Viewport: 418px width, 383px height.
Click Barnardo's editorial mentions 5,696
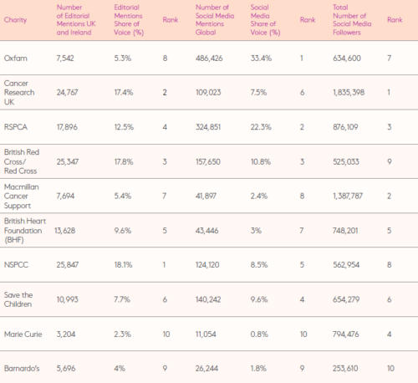[x=66, y=369]
